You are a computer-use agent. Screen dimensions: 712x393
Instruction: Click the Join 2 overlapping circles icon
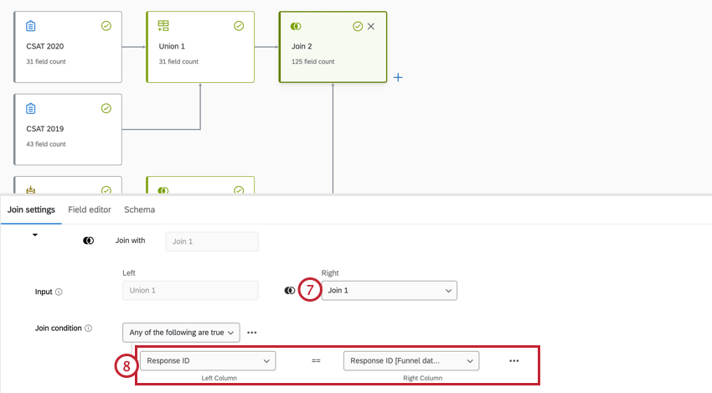click(296, 26)
